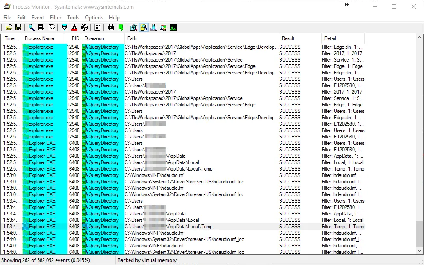Image resolution: width=424 pixels, height=265 pixels.
Task: Click the PID column header
Action: click(x=73, y=38)
